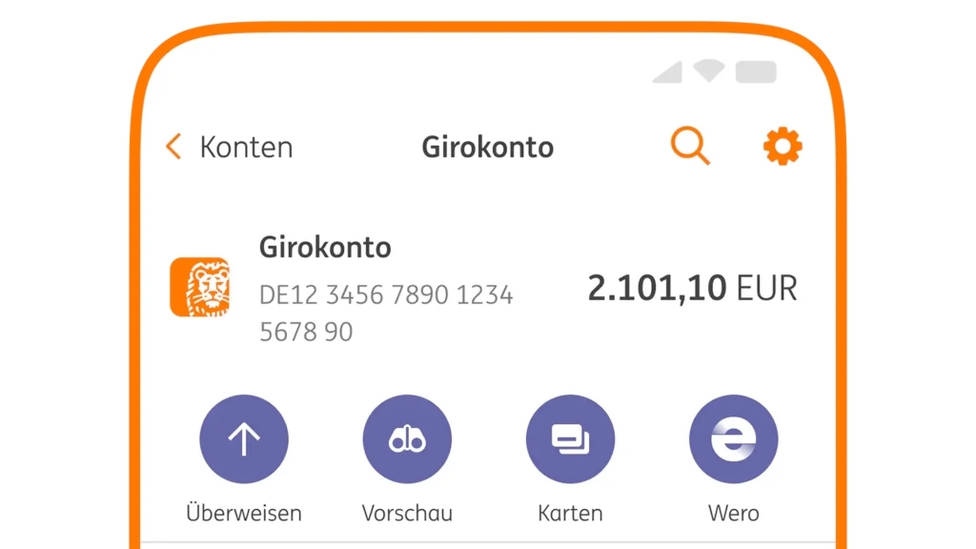Tap the battery indicator icon
This screenshot has width=976, height=549.
click(x=756, y=71)
